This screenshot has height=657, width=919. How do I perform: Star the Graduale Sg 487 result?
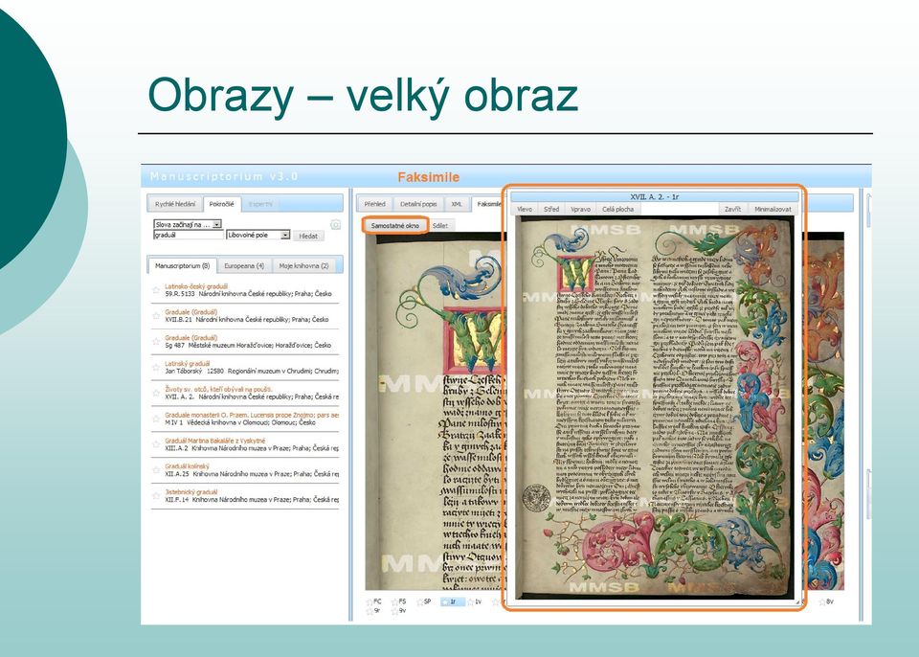(156, 341)
